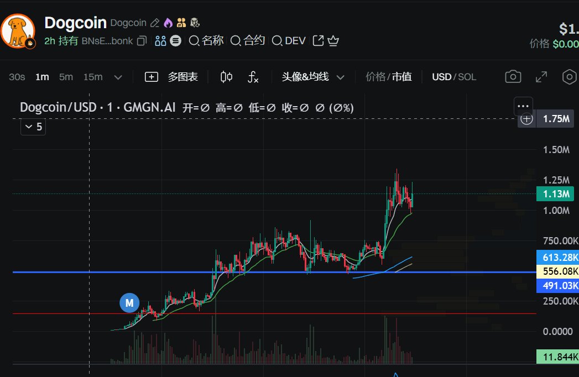Click the round gray Solana icon
Screen dimensions: 579x377
[175, 40]
